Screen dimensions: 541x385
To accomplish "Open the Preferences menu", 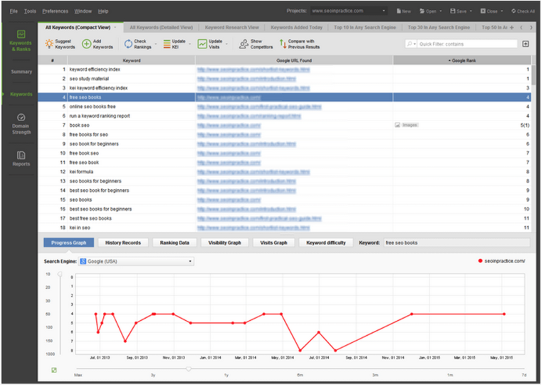I will click(55, 11).
